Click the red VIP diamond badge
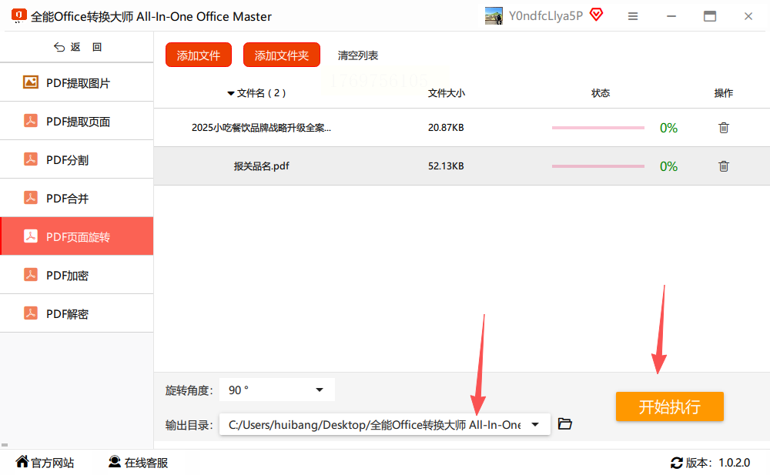Image resolution: width=770 pixels, height=475 pixels. click(x=596, y=15)
